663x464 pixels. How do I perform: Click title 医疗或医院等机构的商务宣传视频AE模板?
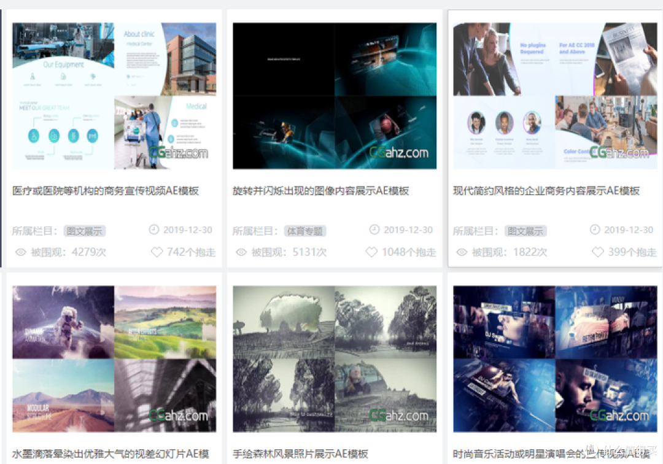pos(106,191)
